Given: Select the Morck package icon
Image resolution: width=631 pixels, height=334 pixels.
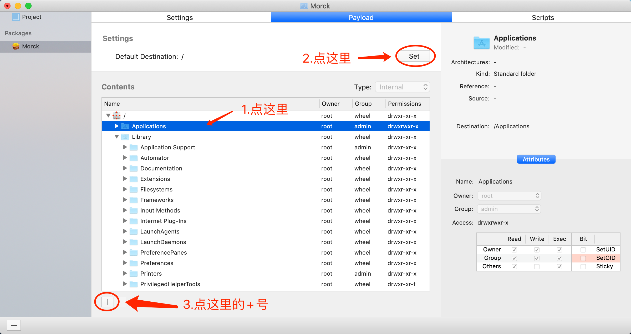Looking at the screenshot, I should pyautogui.click(x=16, y=46).
